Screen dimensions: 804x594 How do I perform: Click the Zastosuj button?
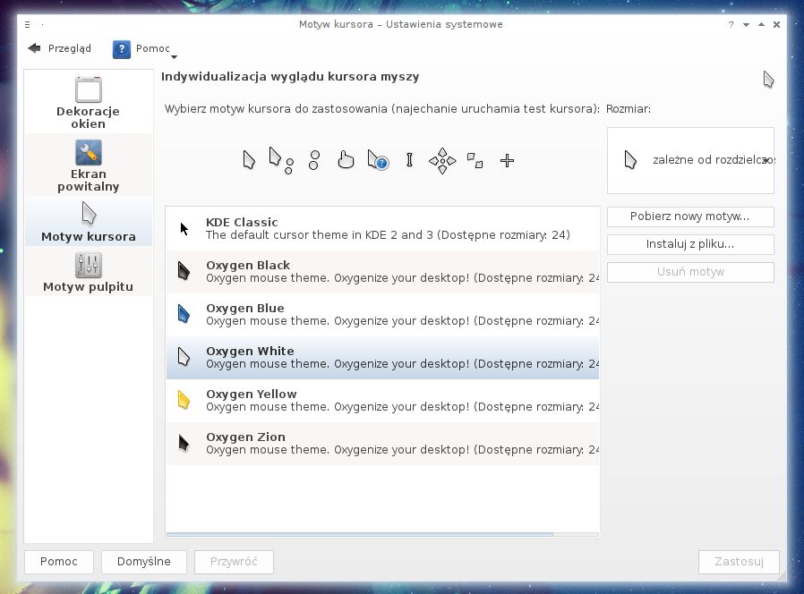coord(739,562)
